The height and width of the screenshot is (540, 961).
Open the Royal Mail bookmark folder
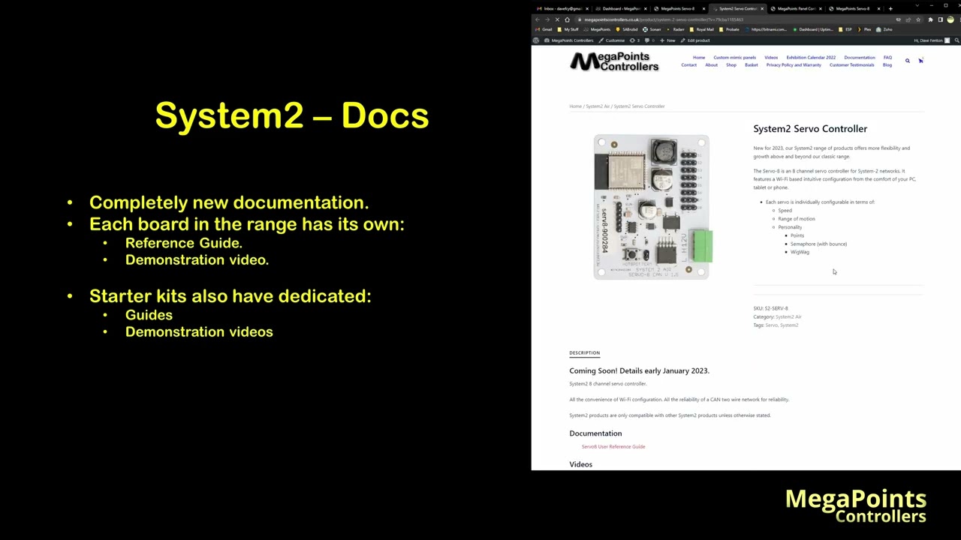[701, 29]
